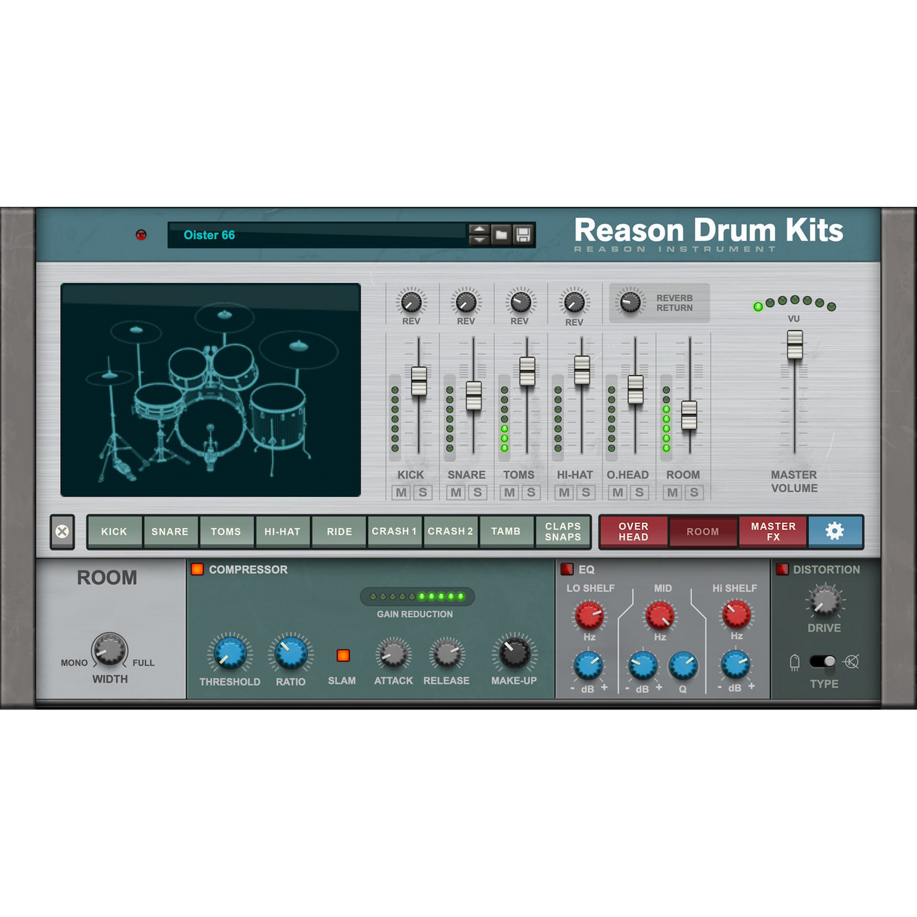
Task: Mute the Kick channel
Action: pos(401,492)
